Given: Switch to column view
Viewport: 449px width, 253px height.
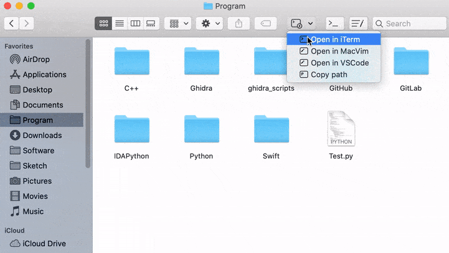Looking at the screenshot, I should 135,24.
